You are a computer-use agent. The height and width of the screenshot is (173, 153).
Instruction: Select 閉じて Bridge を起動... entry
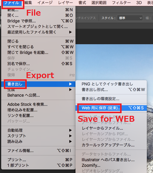[38, 52]
